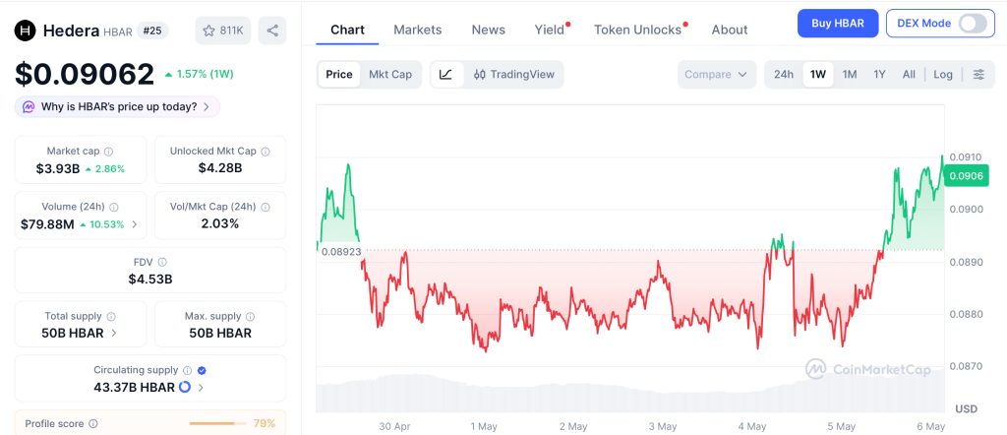The image size is (1007, 435).
Task: Enable Log scale on chart
Action: click(x=943, y=75)
